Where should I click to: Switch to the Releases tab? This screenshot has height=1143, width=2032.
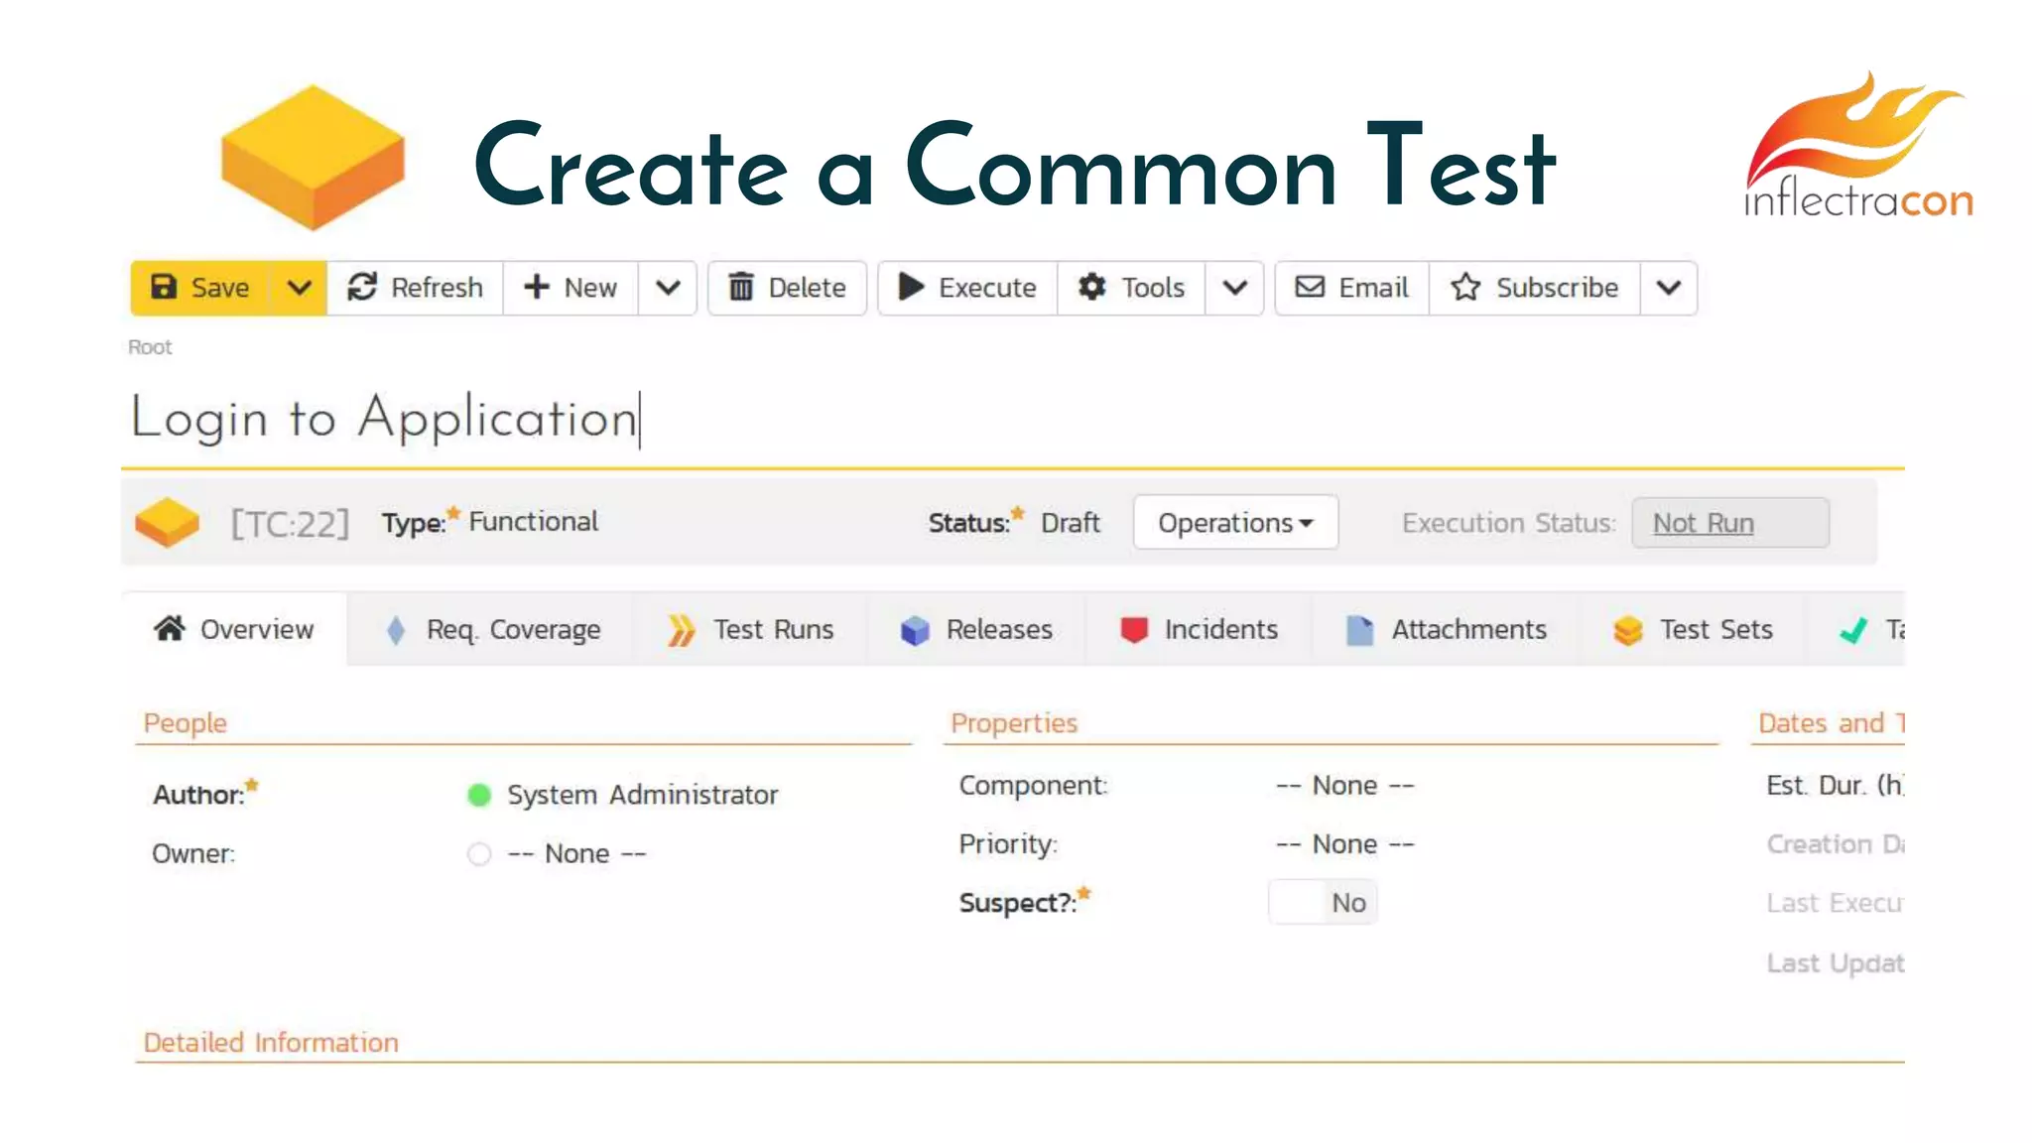976,629
